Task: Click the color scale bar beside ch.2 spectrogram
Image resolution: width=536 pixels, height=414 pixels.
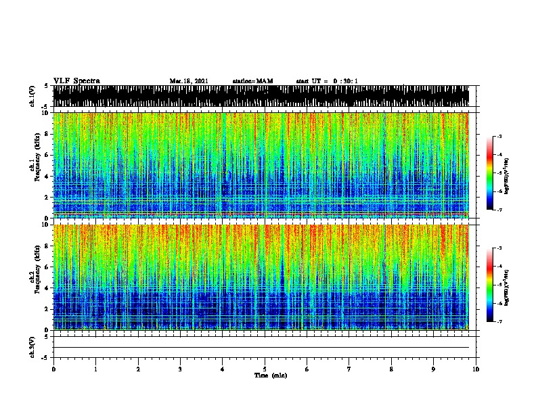Action: (490, 285)
